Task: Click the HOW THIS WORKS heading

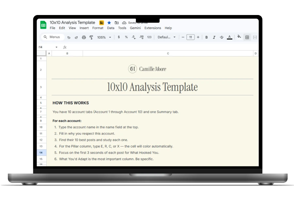Action: pyautogui.click(x=71, y=103)
